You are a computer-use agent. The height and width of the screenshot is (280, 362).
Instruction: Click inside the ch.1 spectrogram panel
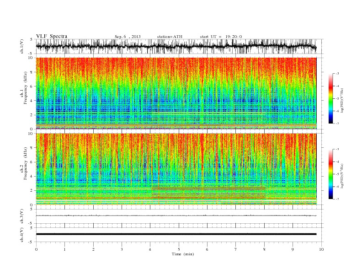(x=176, y=93)
